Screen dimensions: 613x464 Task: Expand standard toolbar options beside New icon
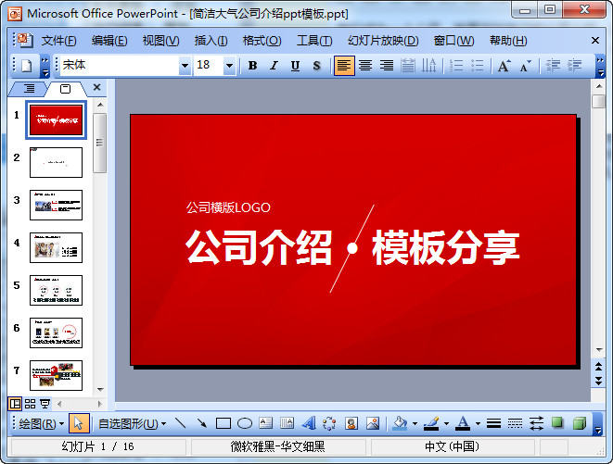pyautogui.click(x=45, y=66)
